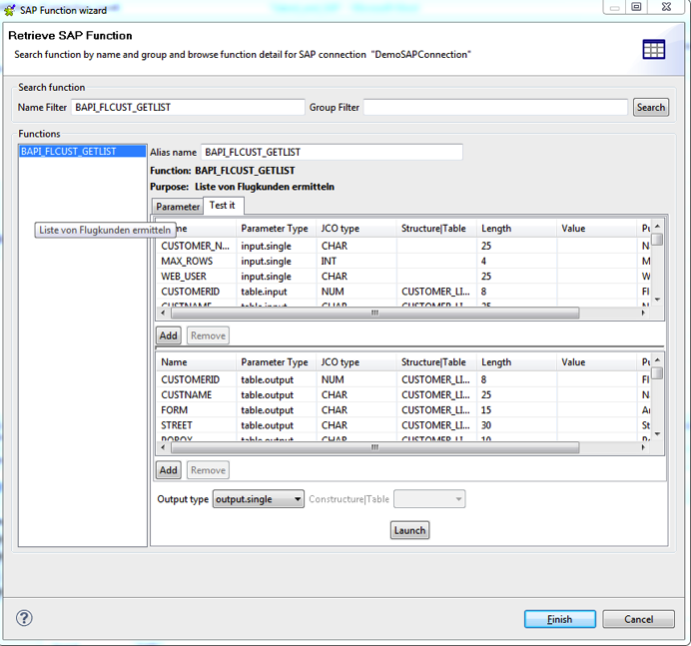Switch to the Parameter tab
Viewport: 691px width, 646px height.
pos(178,207)
